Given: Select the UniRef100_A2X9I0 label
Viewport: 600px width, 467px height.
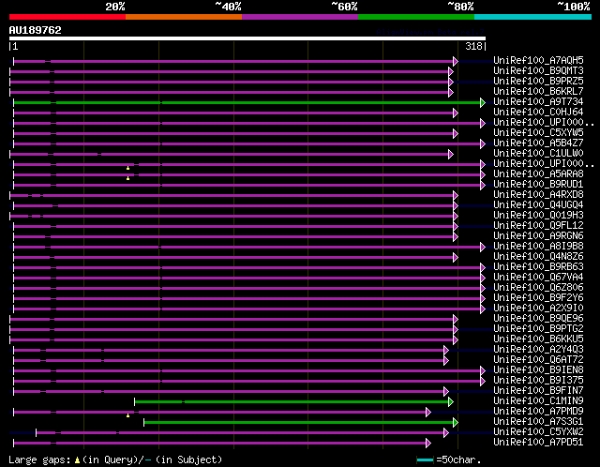Looking at the screenshot, I should [538, 309].
